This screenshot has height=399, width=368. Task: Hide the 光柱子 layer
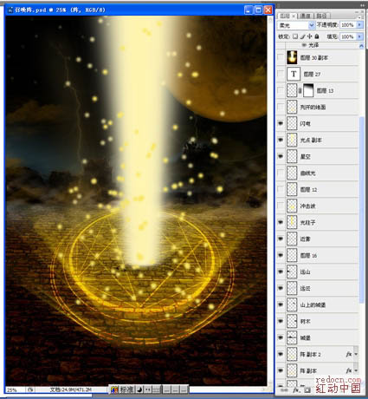[281, 222]
